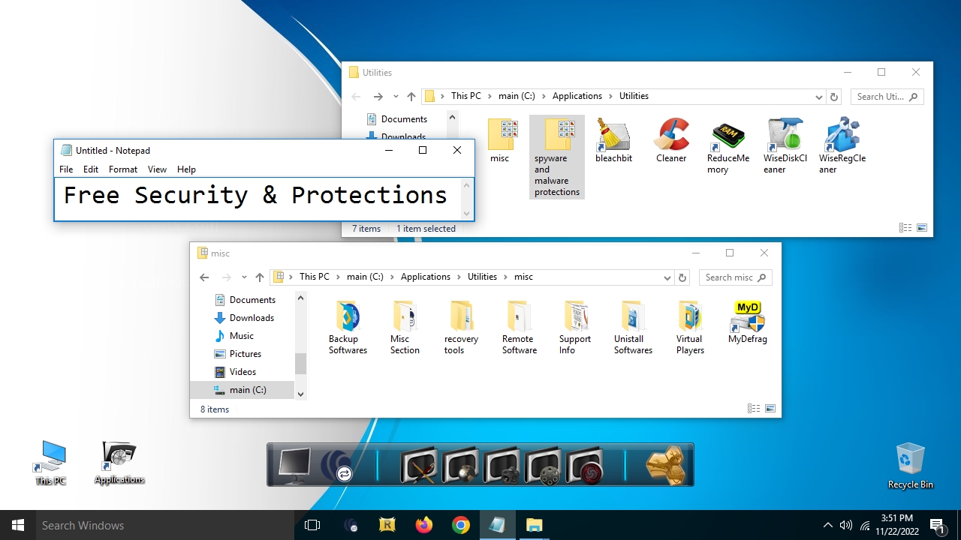
Task: Open WiseDiskCleaner
Action: pos(785,139)
